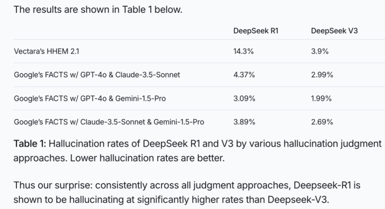Click the 3.89% cell in last row
The height and width of the screenshot is (209, 385).
[244, 122]
